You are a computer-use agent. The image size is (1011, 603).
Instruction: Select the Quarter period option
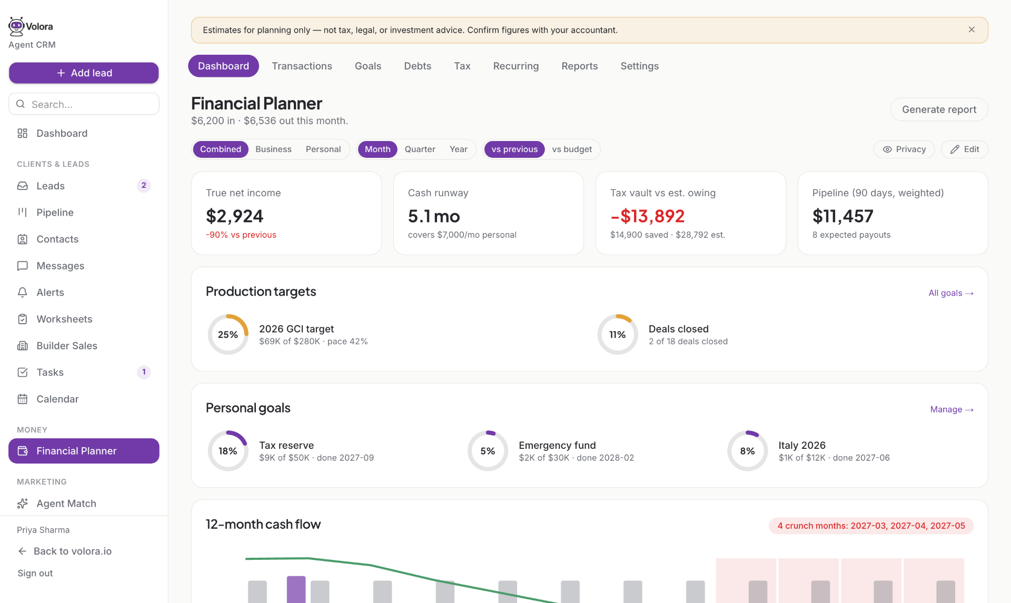coord(420,149)
